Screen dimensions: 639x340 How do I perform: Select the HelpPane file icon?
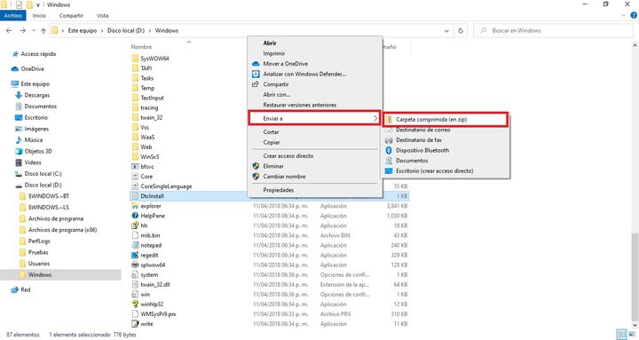135,216
